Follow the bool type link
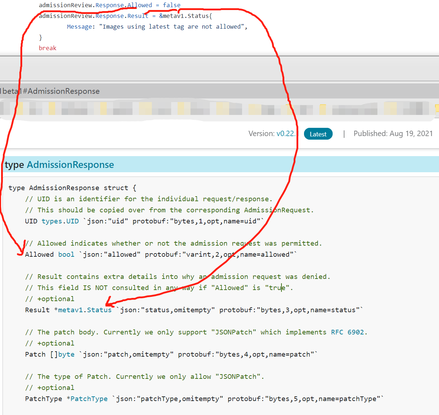The height and width of the screenshot is (415, 439). click(x=66, y=254)
